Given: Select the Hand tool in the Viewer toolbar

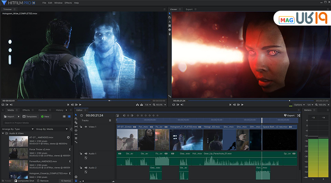Looking at the screenshot, I should click(170, 18).
